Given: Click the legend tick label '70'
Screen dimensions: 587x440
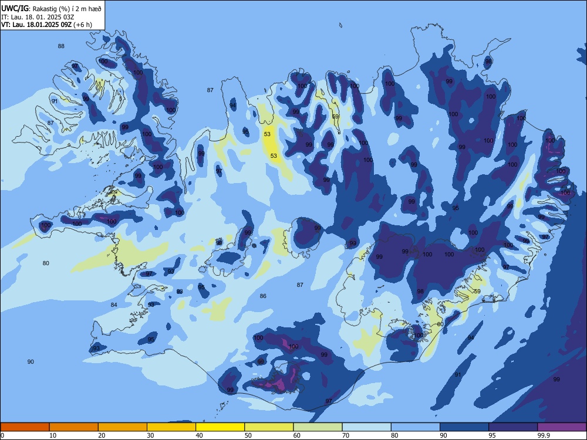Looking at the screenshot, I should pos(346,435).
